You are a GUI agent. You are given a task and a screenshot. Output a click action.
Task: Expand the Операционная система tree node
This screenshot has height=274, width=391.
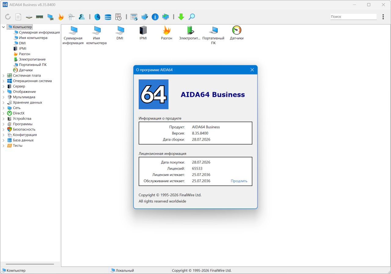3,81
